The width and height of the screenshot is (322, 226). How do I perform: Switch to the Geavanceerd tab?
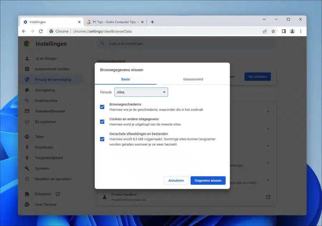point(193,79)
